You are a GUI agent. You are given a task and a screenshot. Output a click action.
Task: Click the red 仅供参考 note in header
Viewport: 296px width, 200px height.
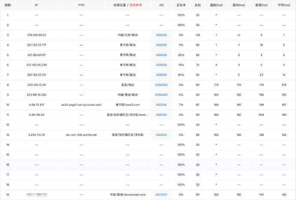[136, 5]
